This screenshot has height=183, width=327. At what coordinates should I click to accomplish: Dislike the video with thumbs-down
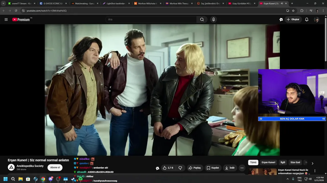(180, 168)
